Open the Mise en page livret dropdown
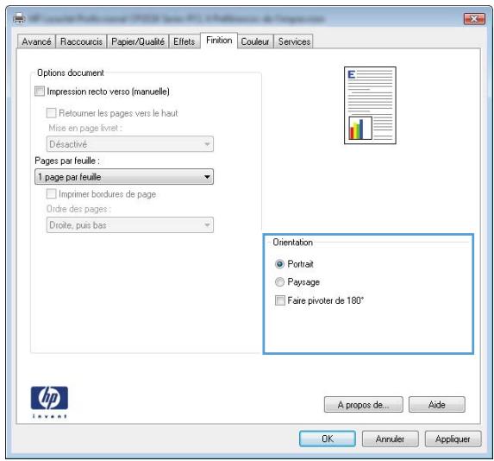This screenshot has height=461, width=494. coord(130,144)
